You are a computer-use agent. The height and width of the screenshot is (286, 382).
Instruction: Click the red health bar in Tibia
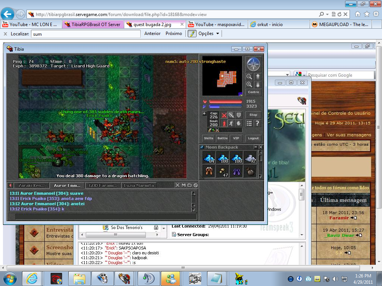click(226, 101)
